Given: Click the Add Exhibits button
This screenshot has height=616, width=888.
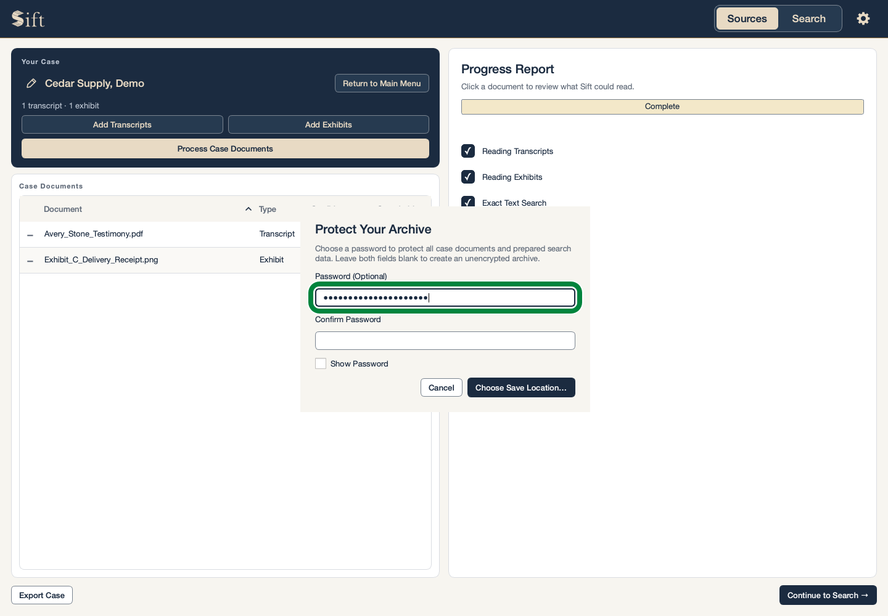Looking at the screenshot, I should point(329,124).
